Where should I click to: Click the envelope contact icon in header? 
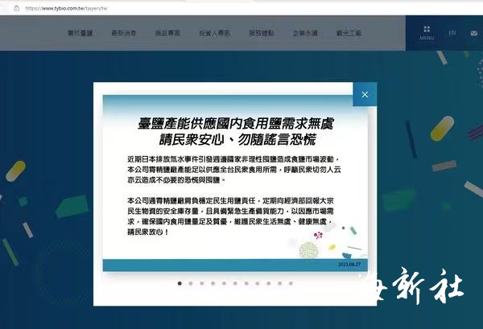click(474, 33)
